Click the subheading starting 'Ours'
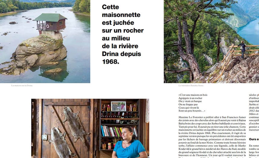The image size is (259, 158). pyautogui.click(x=254, y=139)
